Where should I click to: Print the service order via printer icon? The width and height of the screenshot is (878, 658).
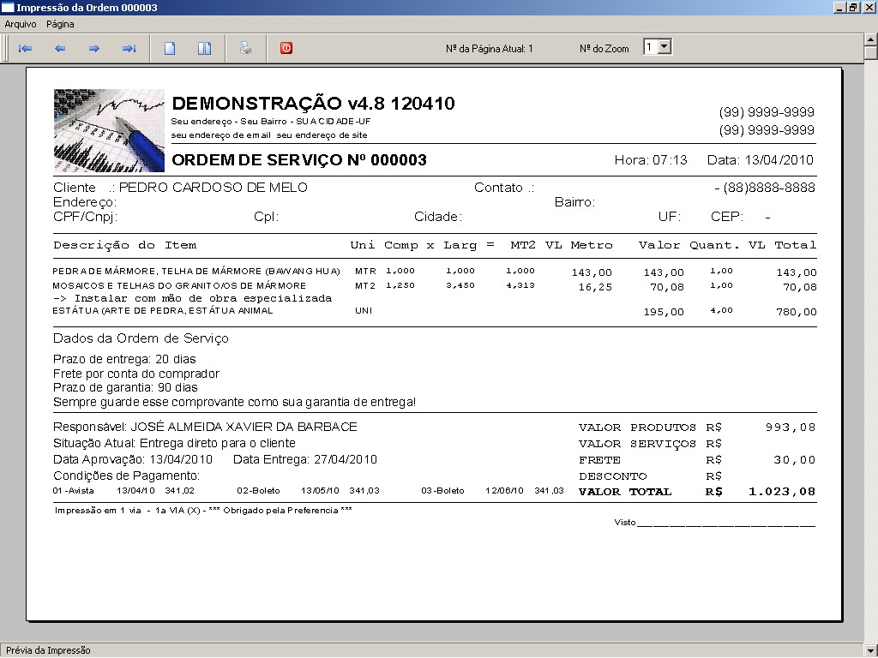(245, 47)
